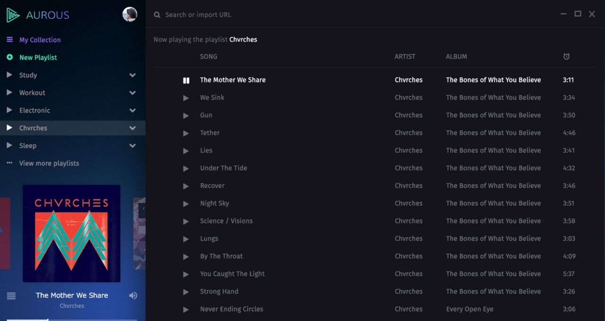Click the New Playlist plus icon
Image resolution: width=605 pixels, height=321 pixels.
(x=9, y=57)
